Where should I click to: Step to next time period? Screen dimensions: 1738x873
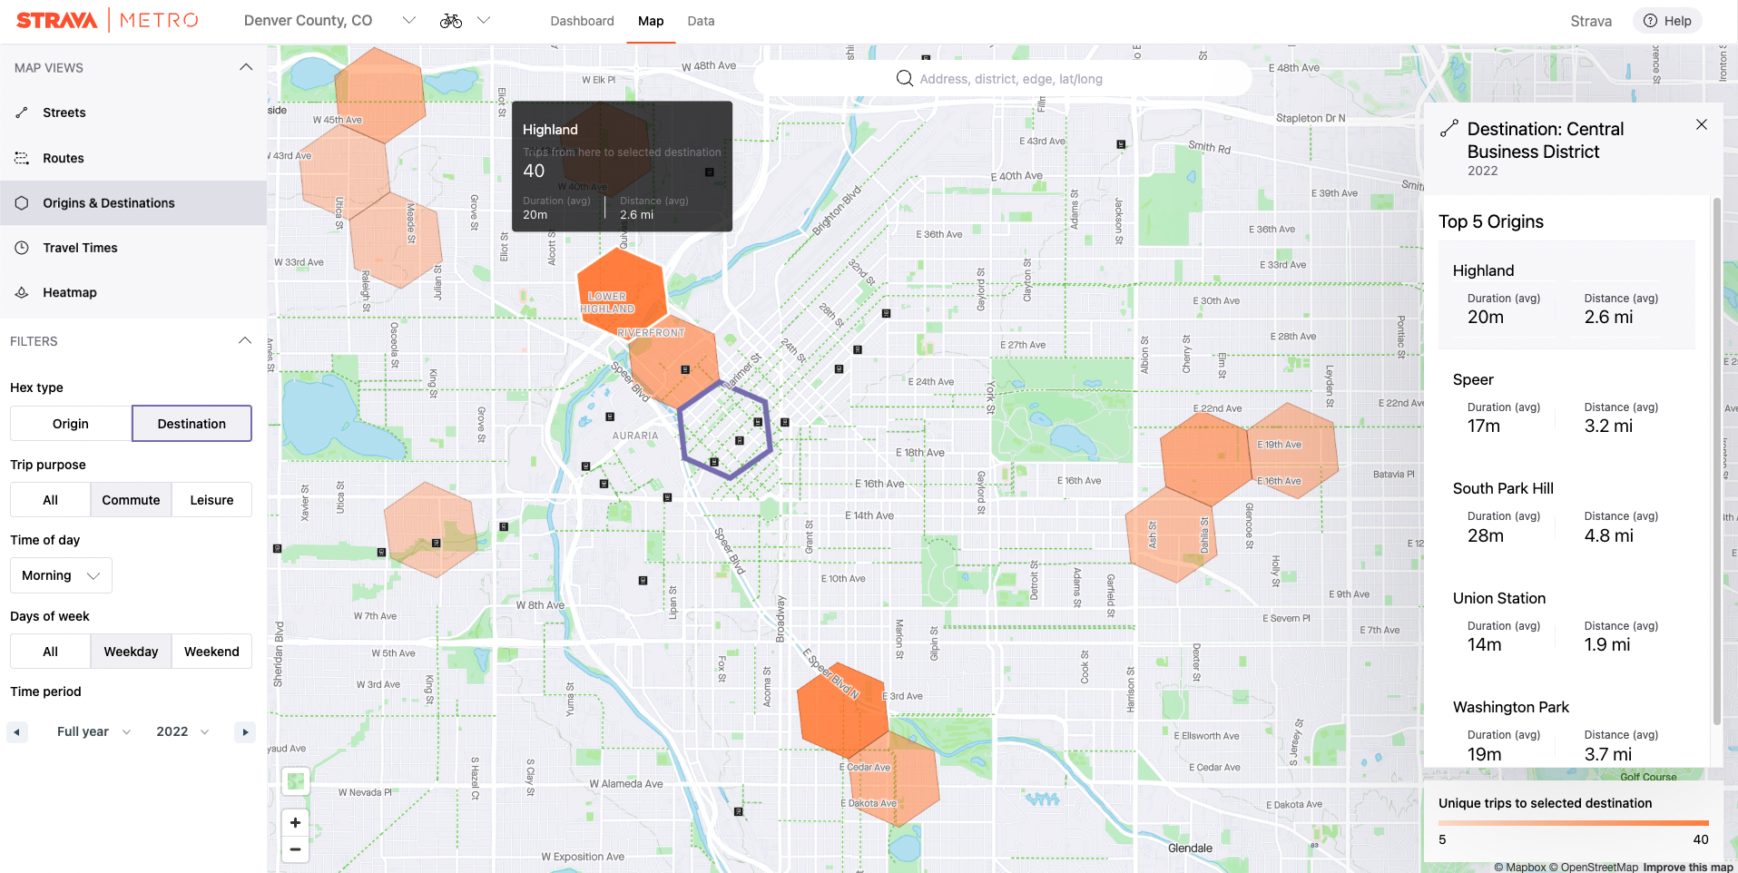244,732
